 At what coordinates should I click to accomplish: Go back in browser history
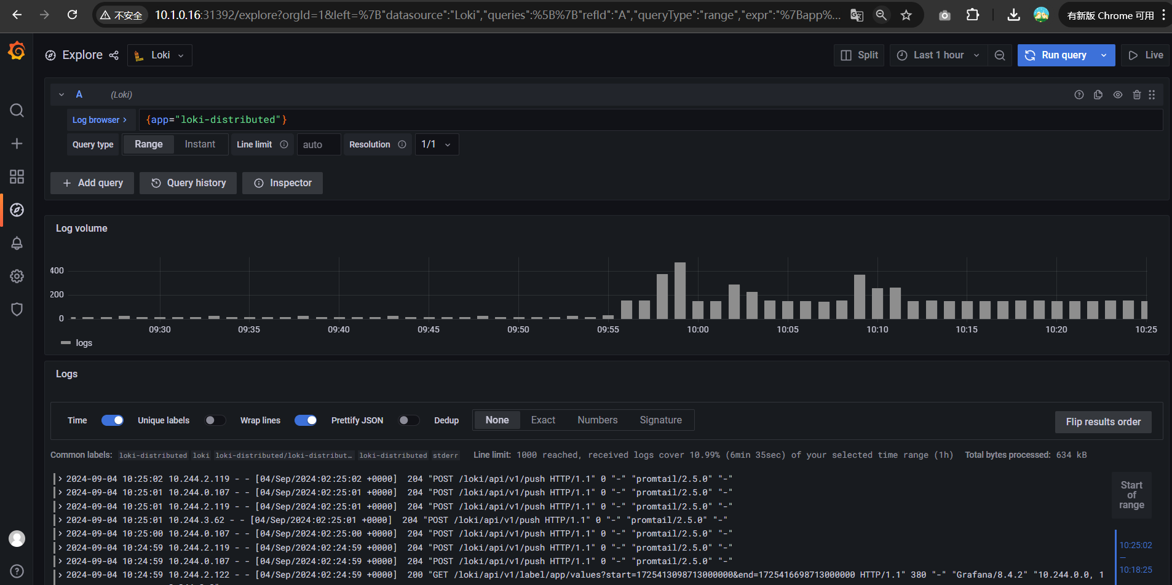pos(17,15)
